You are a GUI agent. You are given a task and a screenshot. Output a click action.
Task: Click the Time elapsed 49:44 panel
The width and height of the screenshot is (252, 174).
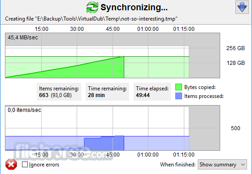[152, 92]
